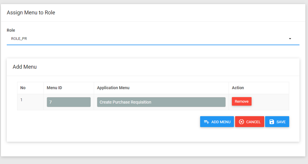The image size is (308, 164).
Task: Click the No column header
Action: tap(23, 88)
